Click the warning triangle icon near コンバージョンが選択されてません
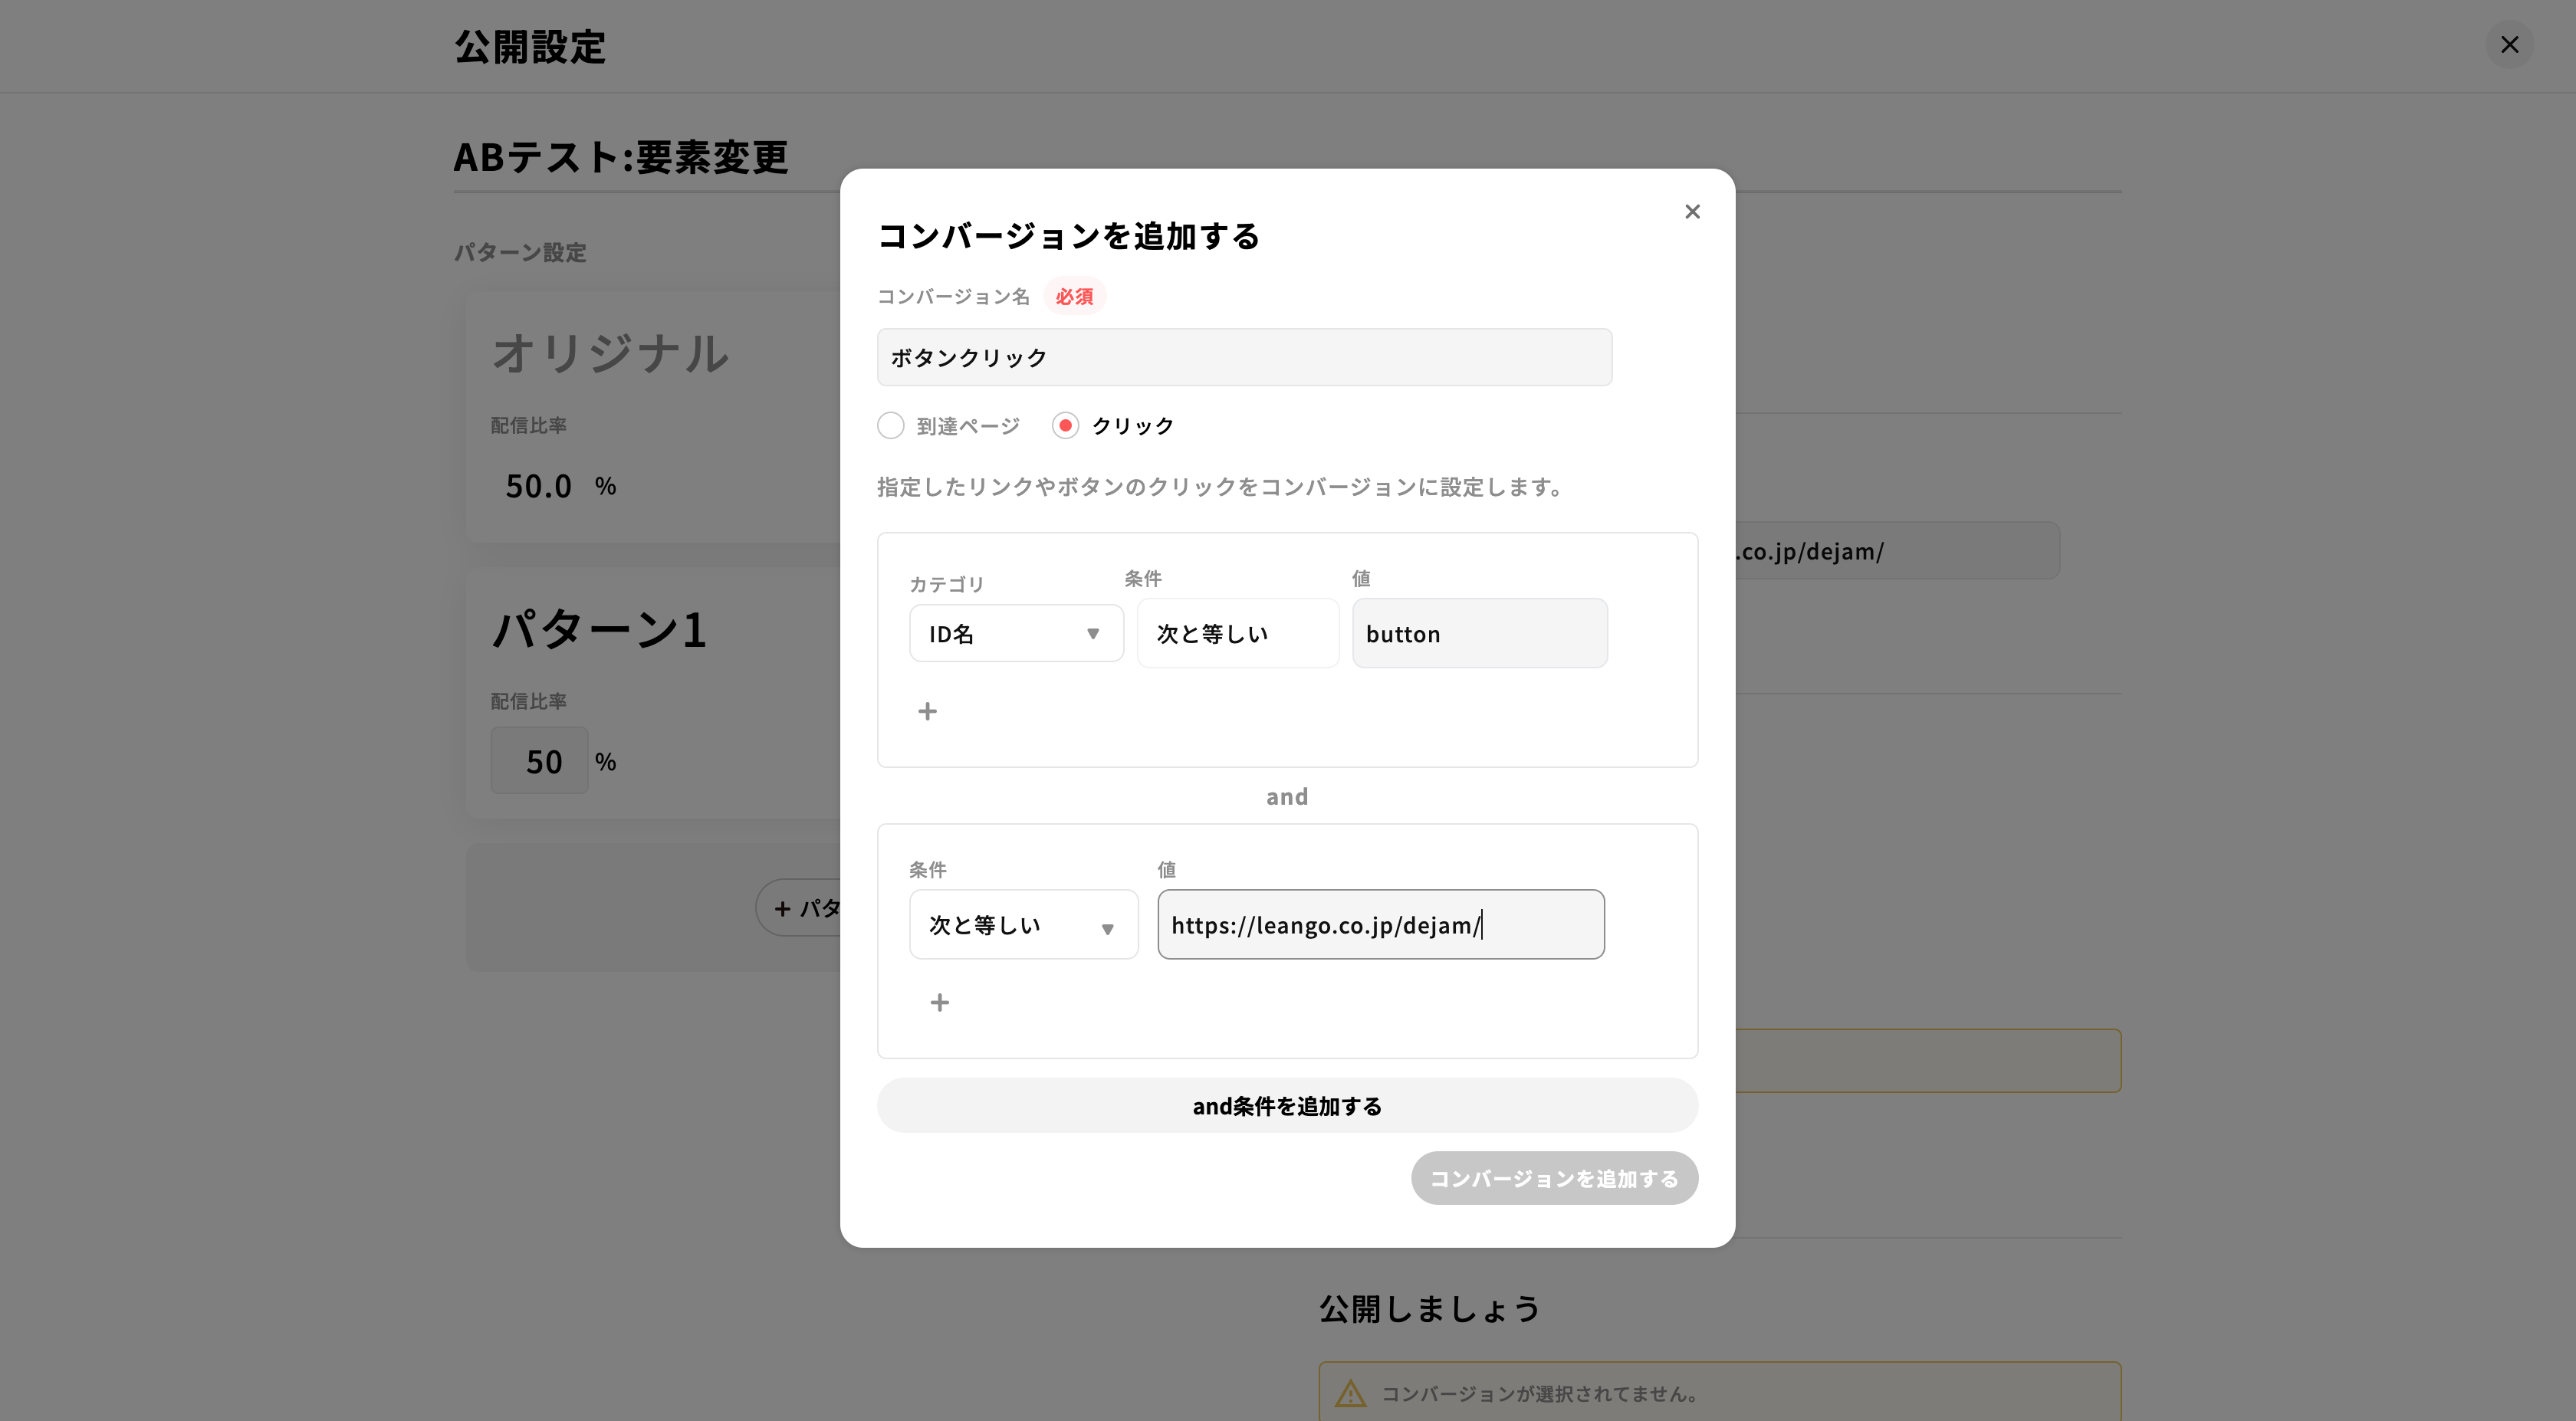This screenshot has width=2576, height=1421. tap(1350, 1393)
